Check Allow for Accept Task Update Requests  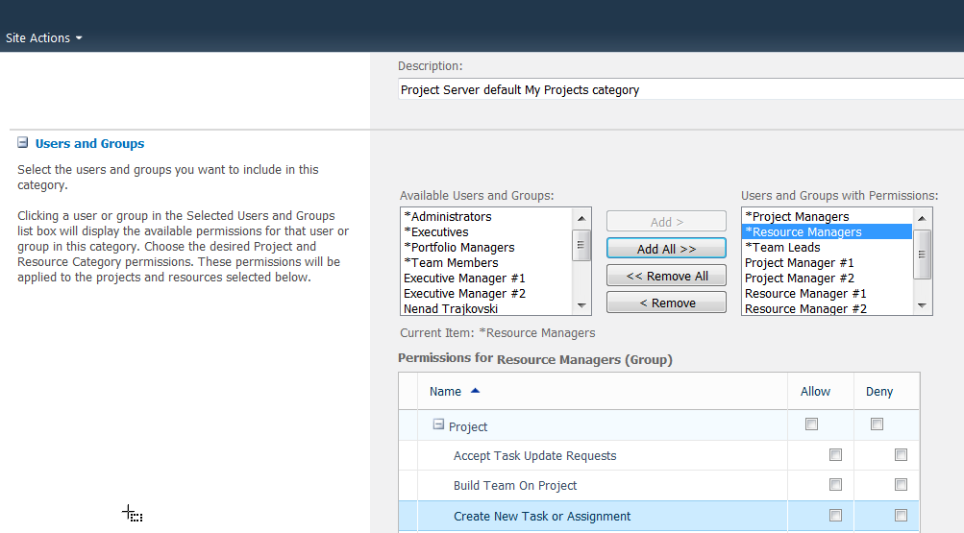[835, 455]
